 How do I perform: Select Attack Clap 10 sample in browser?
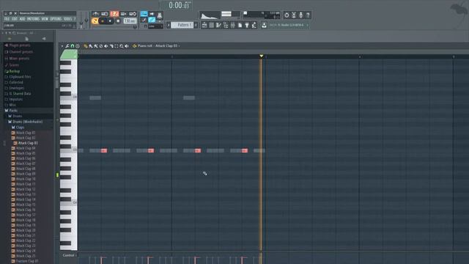point(26,179)
